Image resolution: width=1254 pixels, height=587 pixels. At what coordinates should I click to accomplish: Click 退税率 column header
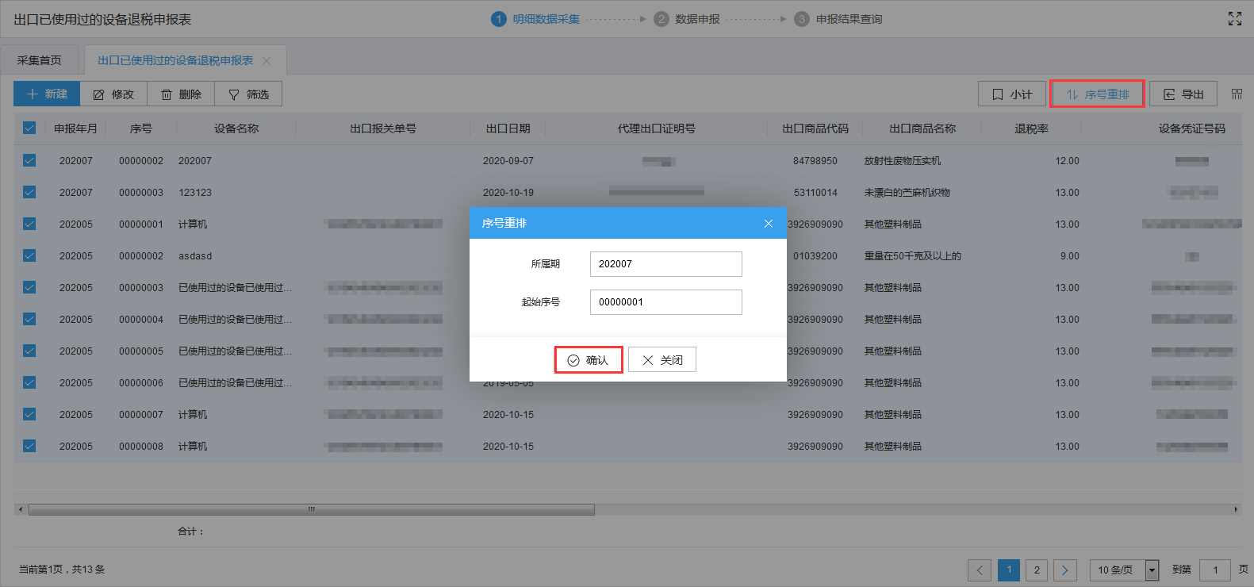coord(1032,129)
